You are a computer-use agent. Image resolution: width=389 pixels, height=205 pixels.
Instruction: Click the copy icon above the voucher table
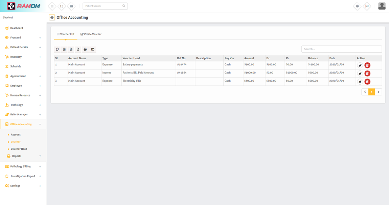coord(57,50)
